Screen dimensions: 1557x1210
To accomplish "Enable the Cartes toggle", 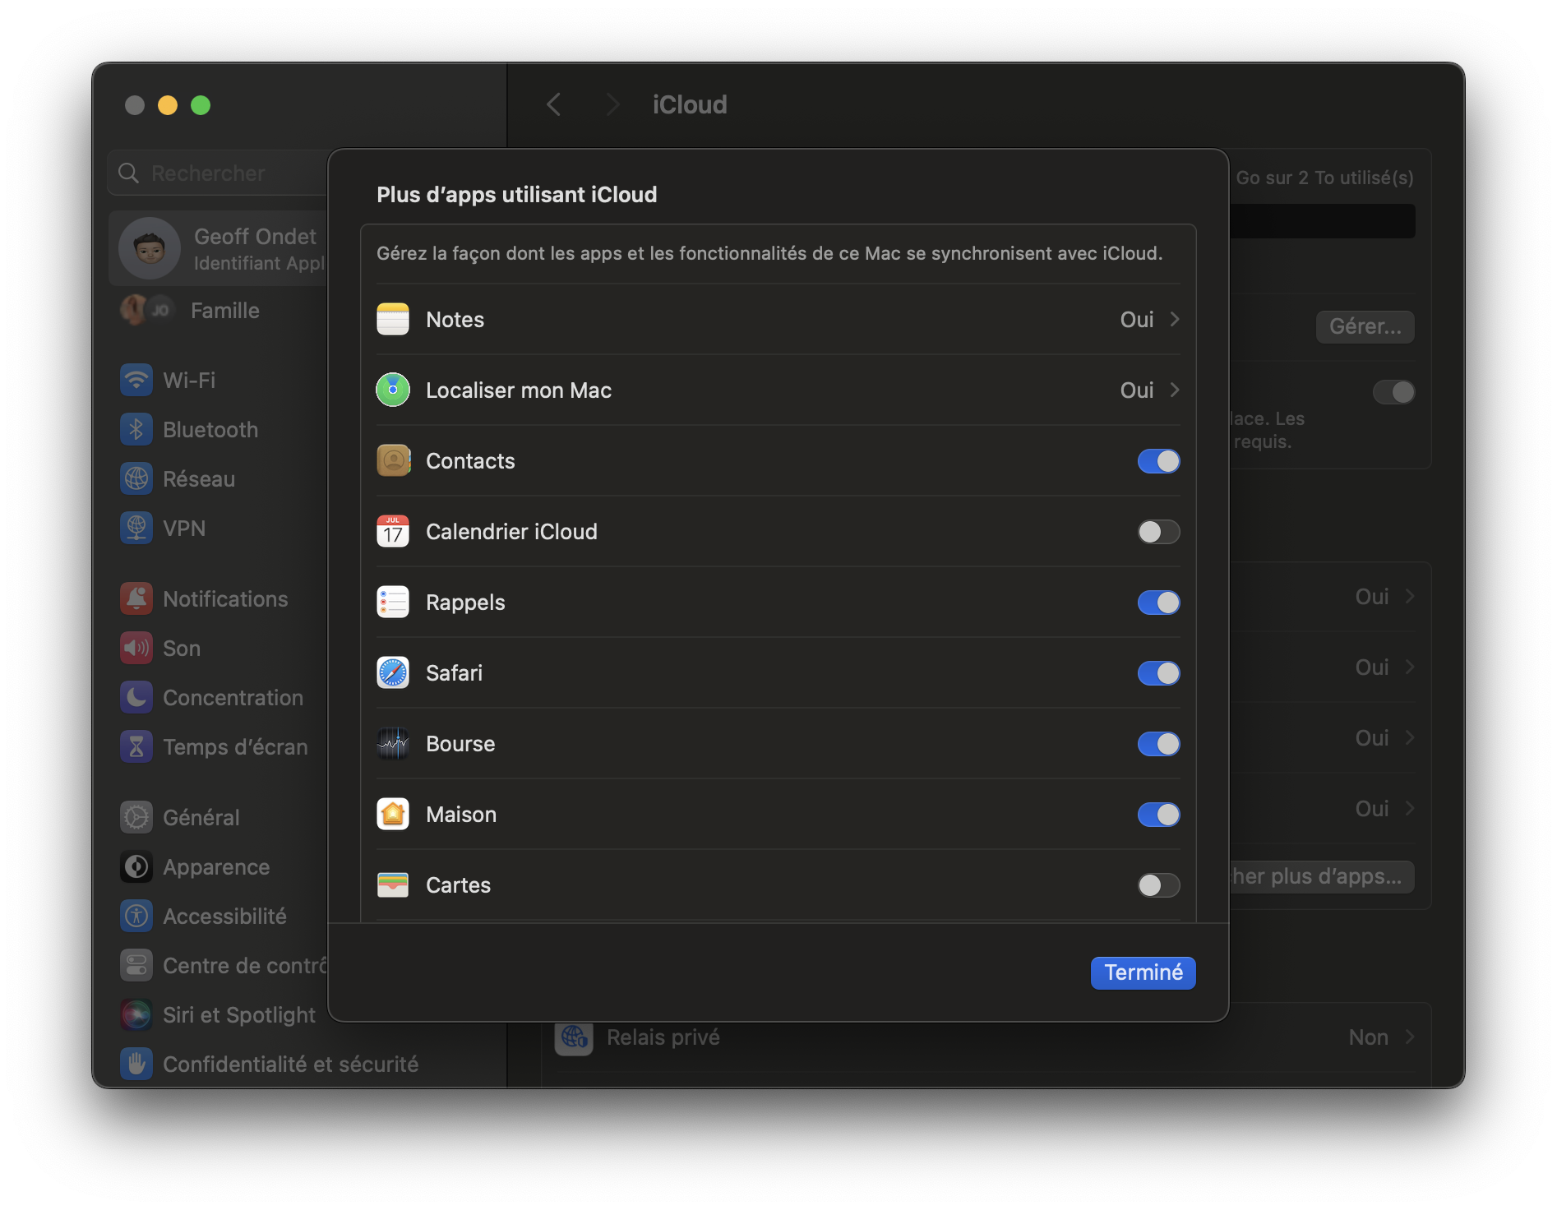I will point(1158,885).
